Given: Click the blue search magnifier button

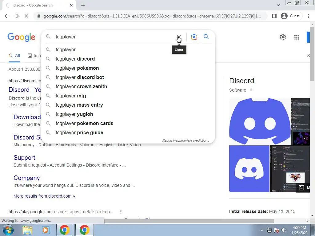Looking at the screenshot, I should (x=206, y=37).
